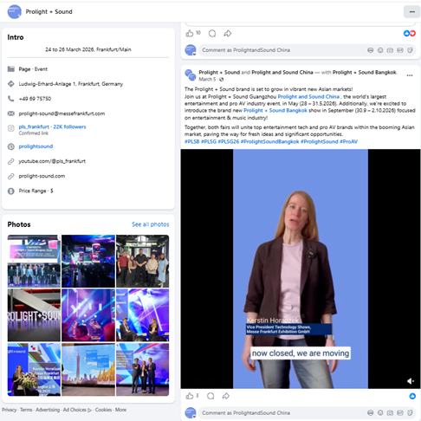
Task: Open in-text link Prolight + Sound Bangkok
Action: (x=275, y=110)
